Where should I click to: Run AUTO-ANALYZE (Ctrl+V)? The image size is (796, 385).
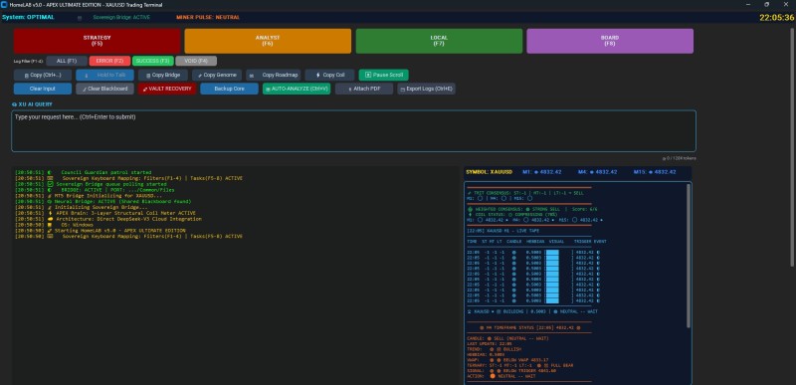297,89
